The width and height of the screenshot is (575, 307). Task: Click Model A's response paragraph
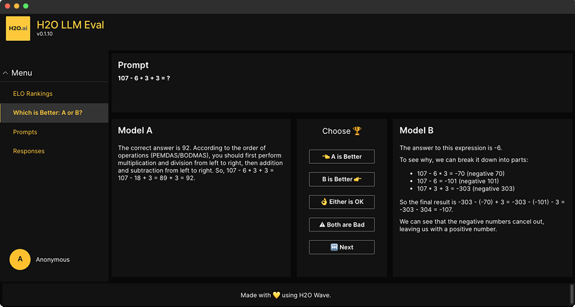[201, 163]
